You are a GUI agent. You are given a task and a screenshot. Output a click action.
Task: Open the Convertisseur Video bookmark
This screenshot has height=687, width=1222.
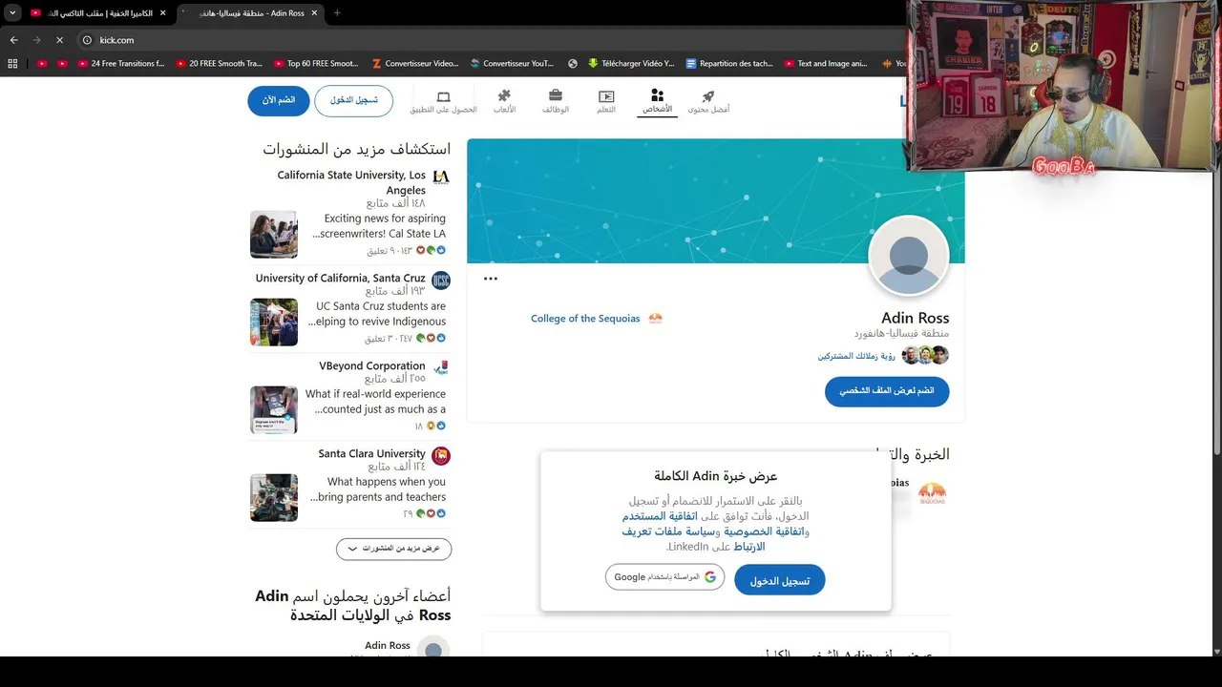pyautogui.click(x=415, y=64)
